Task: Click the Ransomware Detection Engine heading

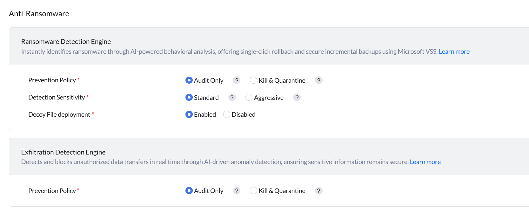Action: click(x=66, y=42)
